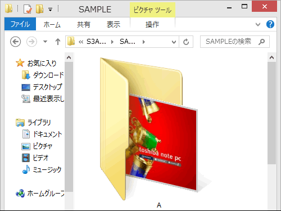Expand the ribbon with the chevron arrow
The height and width of the screenshot is (211, 281).
(x=258, y=24)
